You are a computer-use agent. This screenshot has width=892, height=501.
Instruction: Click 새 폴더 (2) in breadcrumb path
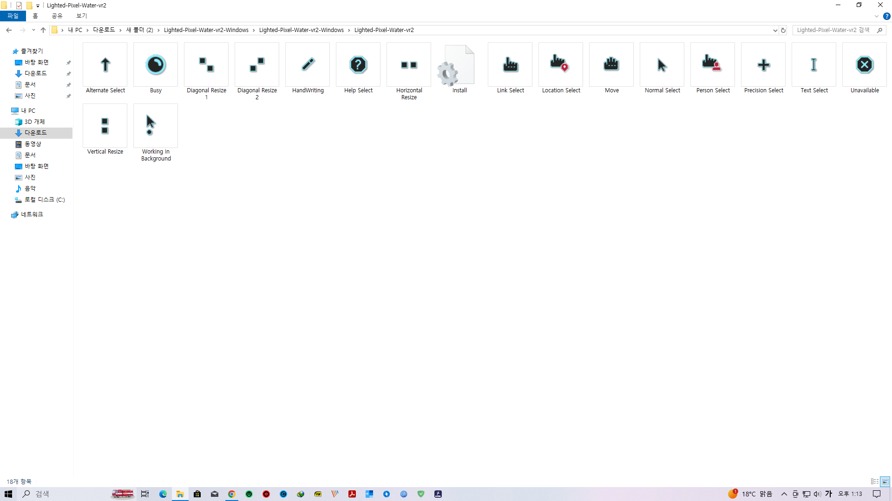[140, 30]
